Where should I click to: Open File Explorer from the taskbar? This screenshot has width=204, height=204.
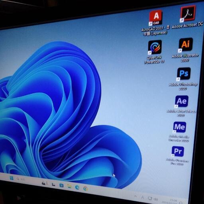69,186
